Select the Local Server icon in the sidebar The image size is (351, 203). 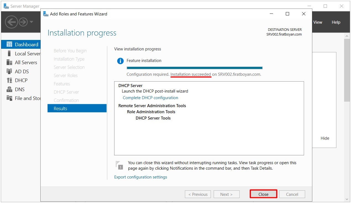pyautogui.click(x=9, y=53)
